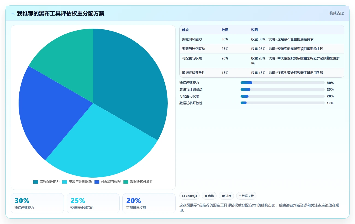Toggle 资源与计划联动 legend swatch
Screen dimensions: 355x224
(65, 182)
